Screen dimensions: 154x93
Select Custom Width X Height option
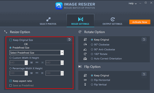pos(11,58)
